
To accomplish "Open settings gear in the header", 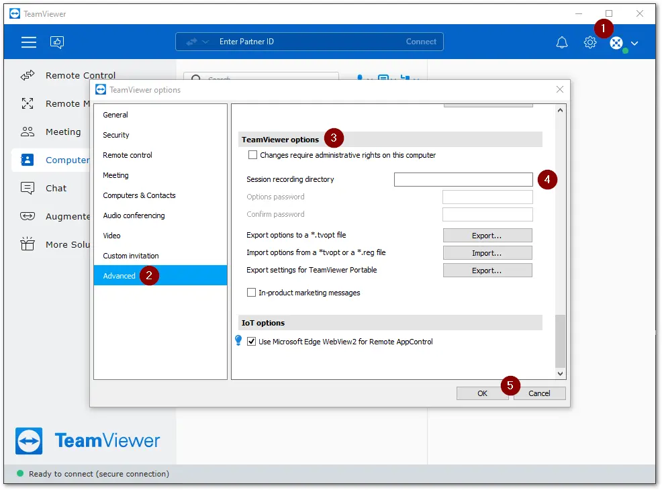I will [x=589, y=42].
